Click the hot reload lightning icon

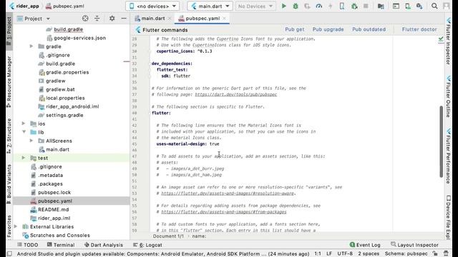331,6
